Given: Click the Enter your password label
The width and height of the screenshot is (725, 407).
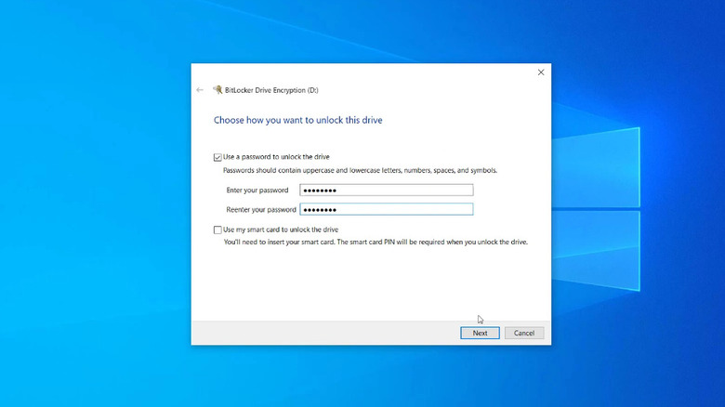Looking at the screenshot, I should pos(257,190).
